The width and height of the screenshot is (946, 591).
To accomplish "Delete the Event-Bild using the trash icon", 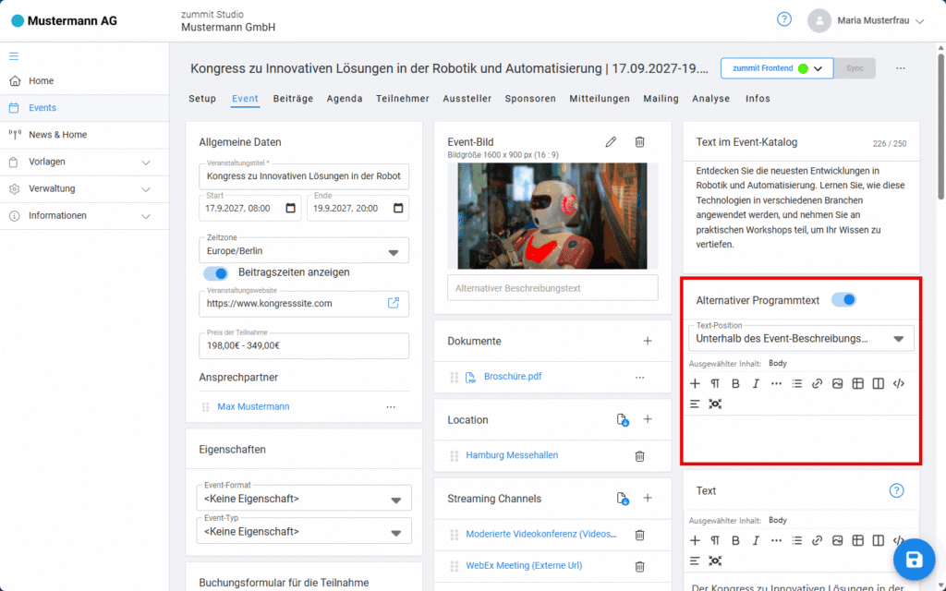I will tap(639, 142).
